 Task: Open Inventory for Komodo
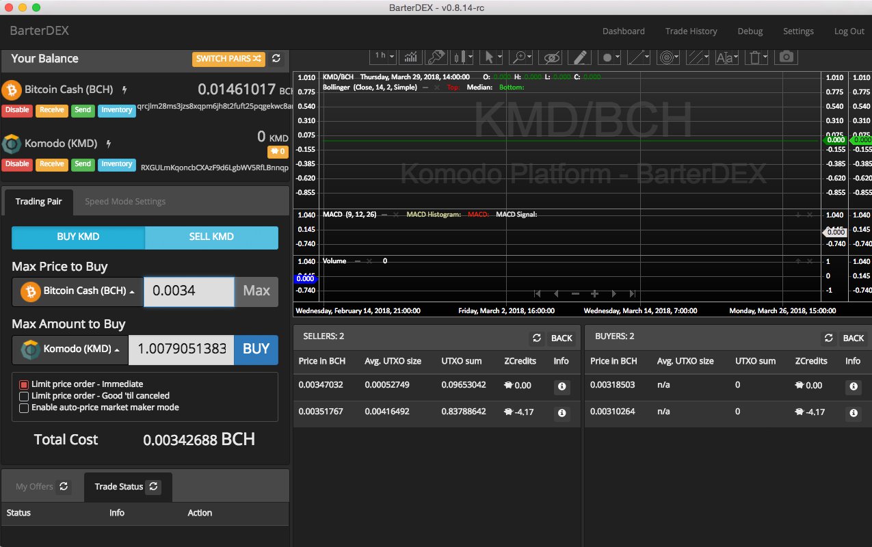117,164
